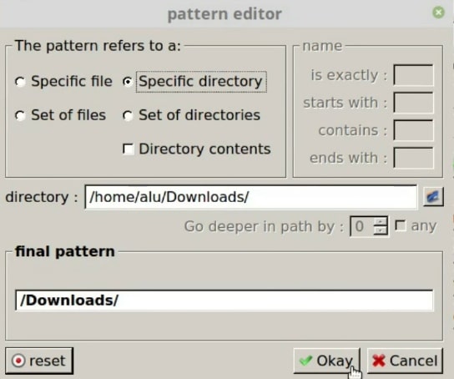This screenshot has height=379, width=454.
Task: Click the starts with name field
Action: click(x=413, y=103)
